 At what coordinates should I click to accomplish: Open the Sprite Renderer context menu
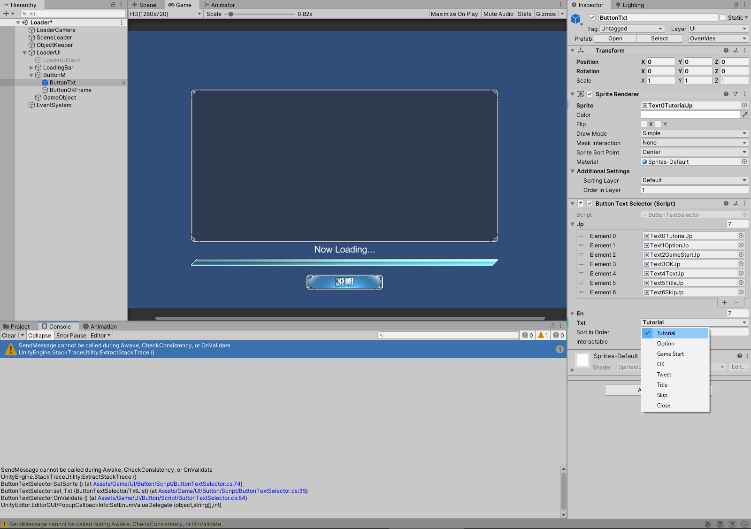(x=745, y=94)
